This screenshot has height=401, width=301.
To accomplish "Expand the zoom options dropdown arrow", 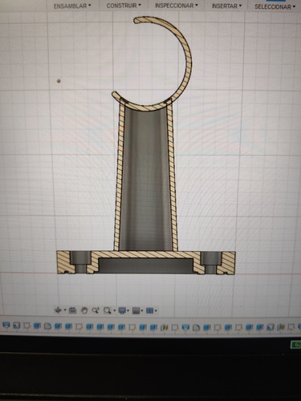I will [x=115, y=310].
